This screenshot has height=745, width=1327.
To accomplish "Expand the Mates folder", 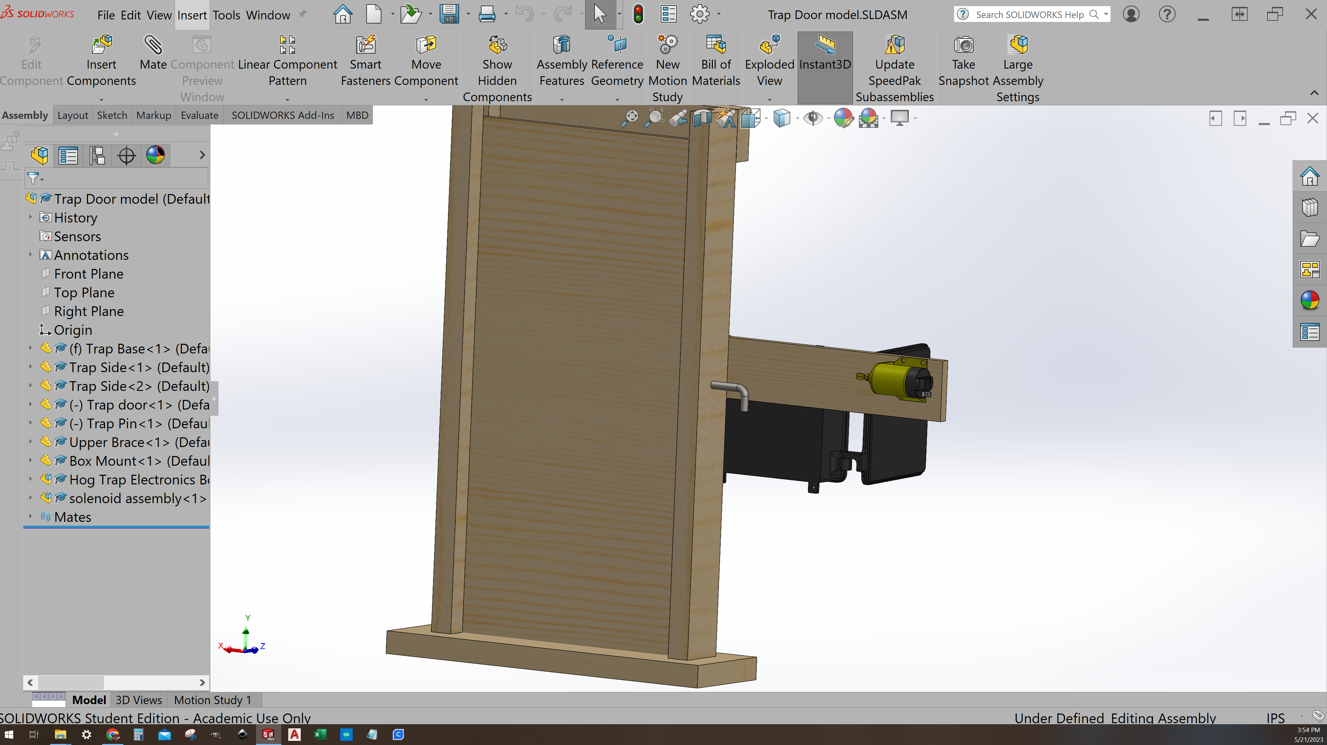I will pyautogui.click(x=30, y=516).
